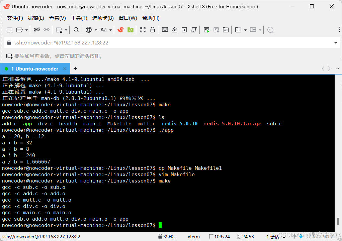Click the highlight pen icon
342x241 pixels.
point(174,30)
